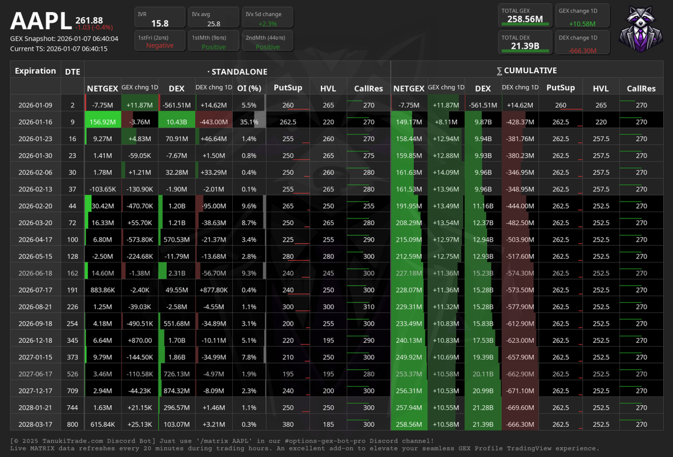Click the Expiration column header

(x=35, y=71)
